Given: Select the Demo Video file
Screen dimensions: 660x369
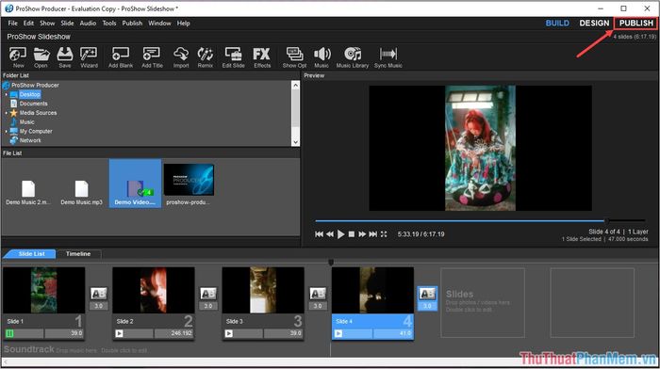Looking at the screenshot, I should (x=135, y=184).
